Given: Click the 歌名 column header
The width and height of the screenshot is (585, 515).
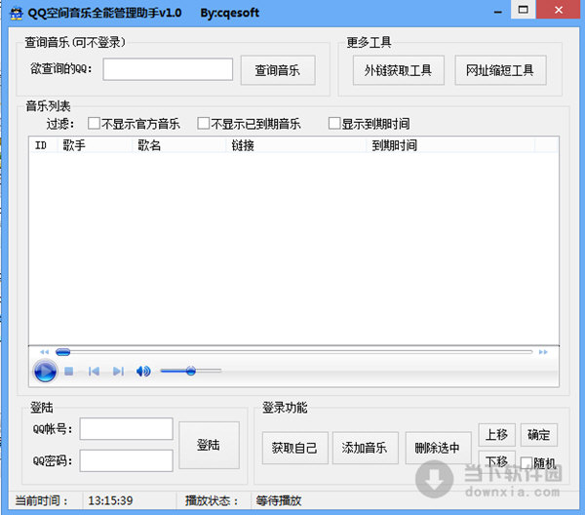Looking at the screenshot, I should click(x=179, y=145).
